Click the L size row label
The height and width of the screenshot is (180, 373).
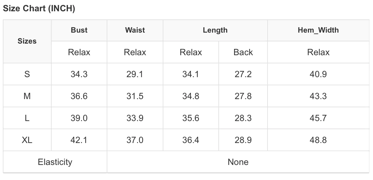pyautogui.click(x=27, y=118)
